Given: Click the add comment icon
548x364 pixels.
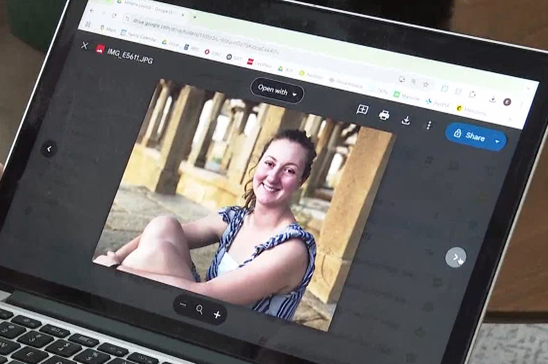Looking at the screenshot, I should [362, 110].
